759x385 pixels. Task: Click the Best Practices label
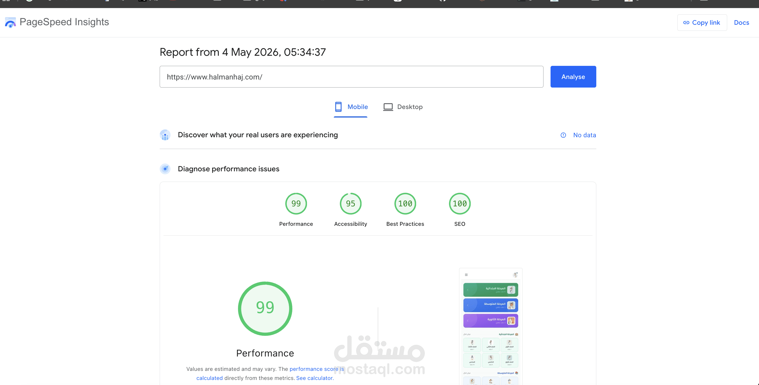point(405,224)
